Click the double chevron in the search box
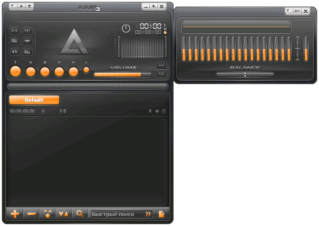Screen dimensions: 319x226 pyautogui.click(x=148, y=214)
